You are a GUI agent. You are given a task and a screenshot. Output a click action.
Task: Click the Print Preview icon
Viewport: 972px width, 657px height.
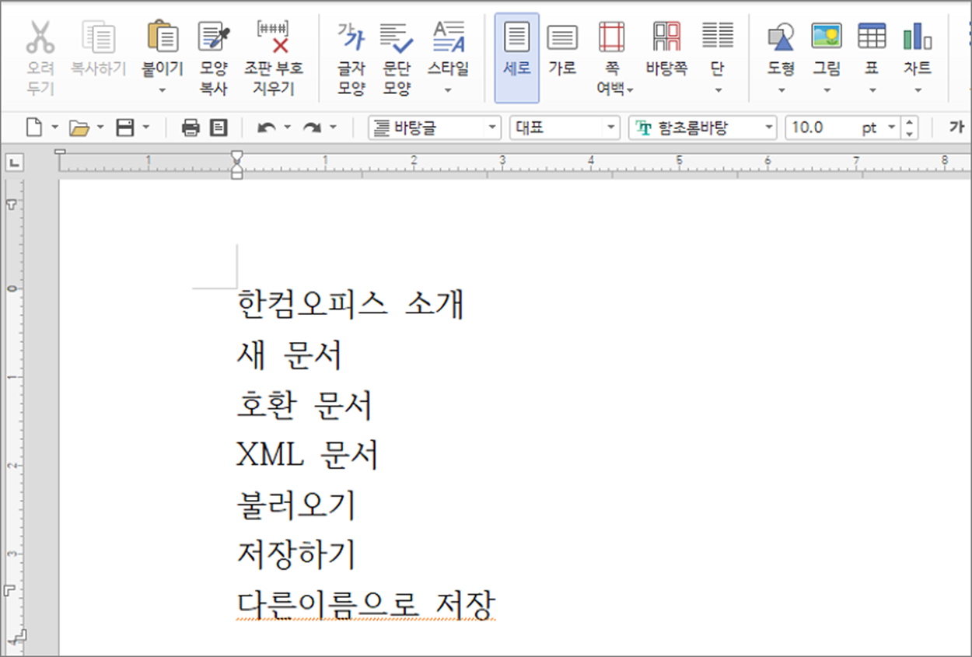pyautogui.click(x=219, y=128)
